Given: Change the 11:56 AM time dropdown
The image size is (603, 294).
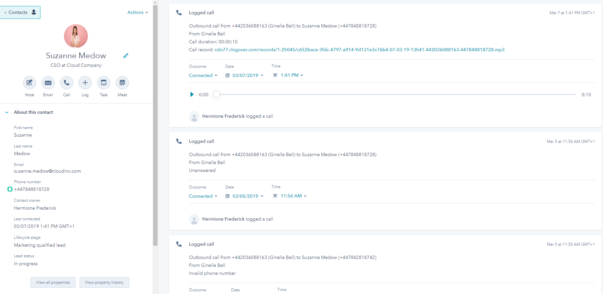Looking at the screenshot, I should (291, 196).
